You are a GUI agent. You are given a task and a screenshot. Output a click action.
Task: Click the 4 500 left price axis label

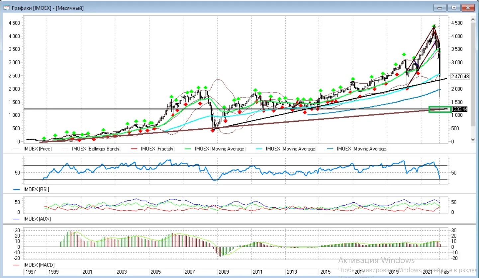tap(14, 23)
